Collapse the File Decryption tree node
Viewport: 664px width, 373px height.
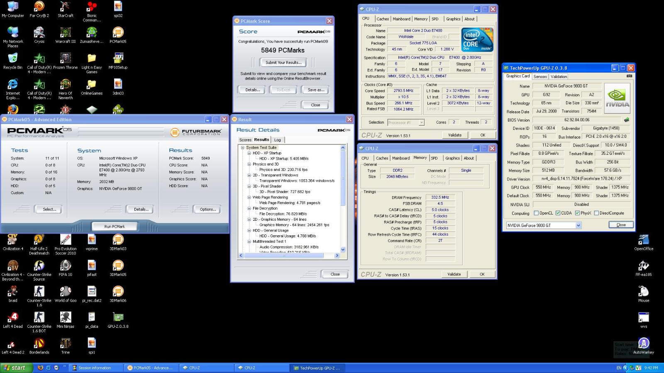tap(249, 208)
